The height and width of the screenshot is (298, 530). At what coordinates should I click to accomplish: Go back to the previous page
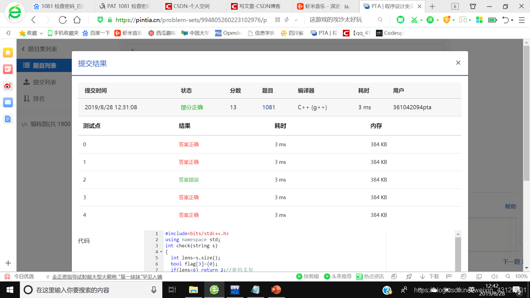click(34, 19)
